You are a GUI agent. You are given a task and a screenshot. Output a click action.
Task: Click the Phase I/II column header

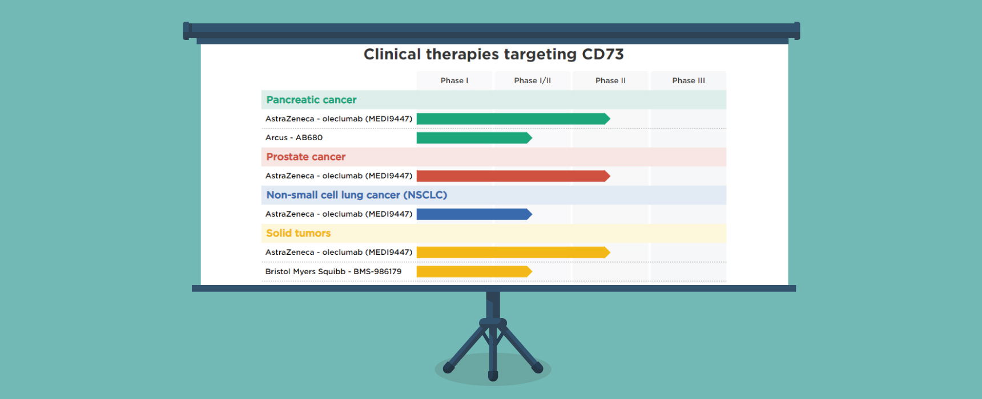(532, 80)
